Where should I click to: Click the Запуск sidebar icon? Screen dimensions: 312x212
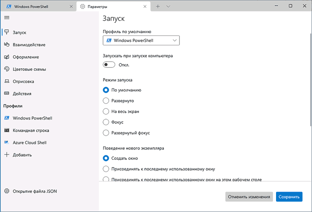[7, 32]
